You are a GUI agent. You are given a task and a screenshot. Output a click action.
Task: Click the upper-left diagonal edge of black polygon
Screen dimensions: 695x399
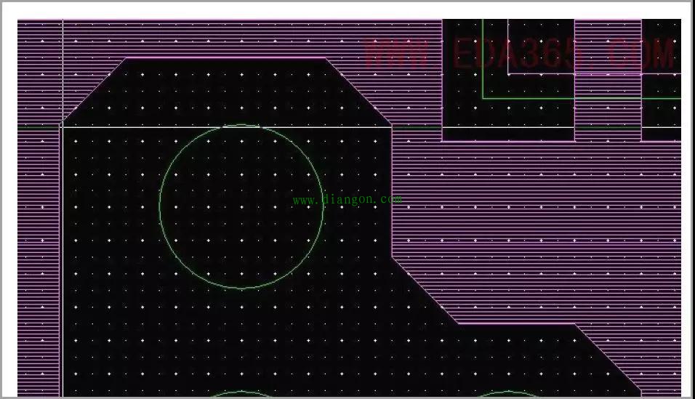(95, 90)
